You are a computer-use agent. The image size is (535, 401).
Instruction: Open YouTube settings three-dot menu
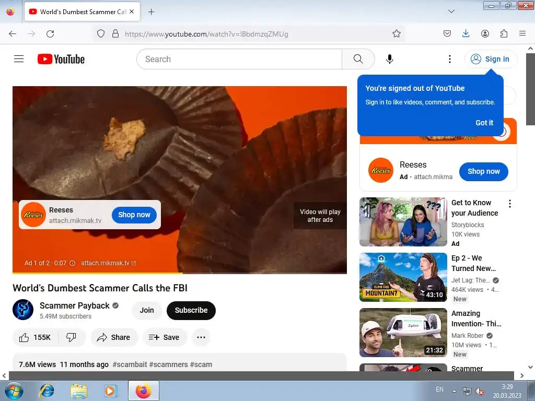tap(450, 59)
